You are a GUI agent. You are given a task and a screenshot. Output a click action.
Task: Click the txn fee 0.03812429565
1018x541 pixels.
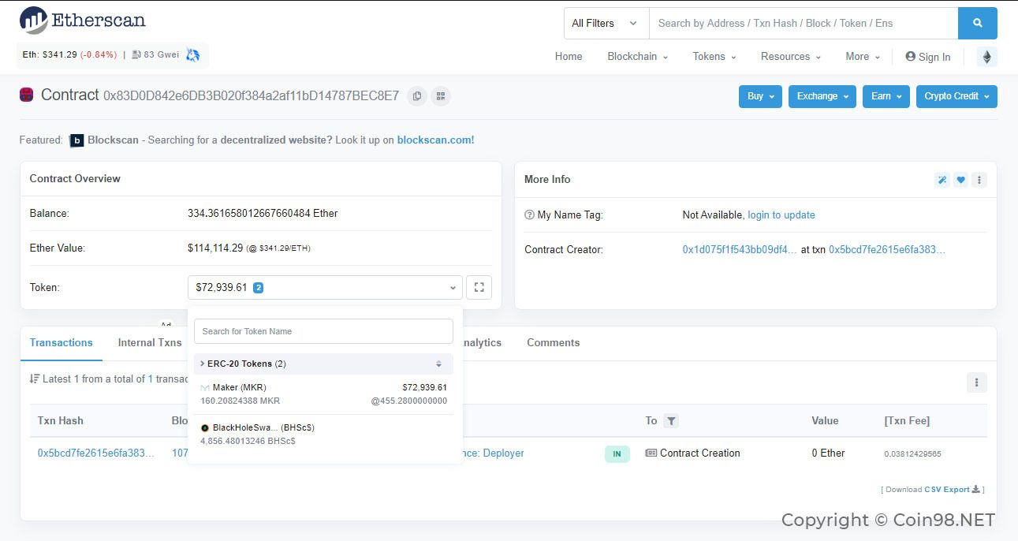[x=912, y=454]
